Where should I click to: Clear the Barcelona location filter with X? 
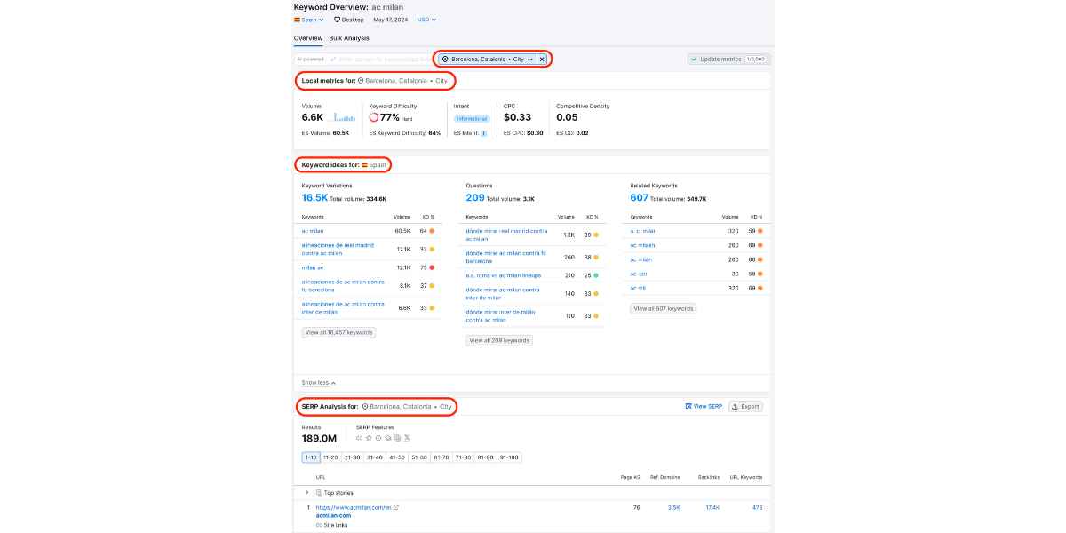click(x=542, y=60)
